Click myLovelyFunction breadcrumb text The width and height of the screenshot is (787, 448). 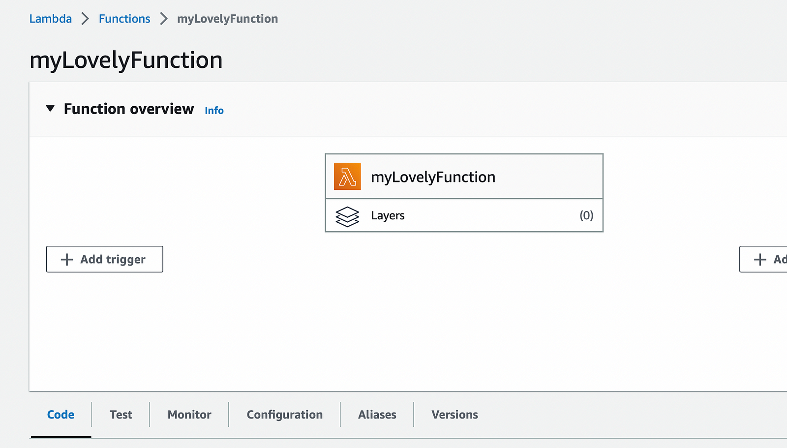pos(227,19)
